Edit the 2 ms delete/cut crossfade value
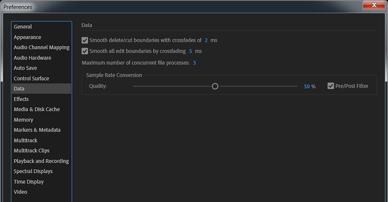Viewport: 388px width, 202px height. [x=206, y=40]
